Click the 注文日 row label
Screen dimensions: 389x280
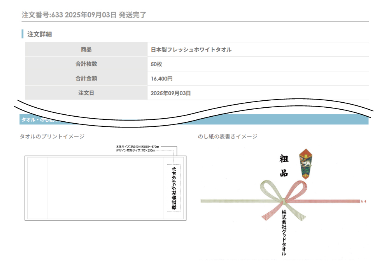click(86, 93)
